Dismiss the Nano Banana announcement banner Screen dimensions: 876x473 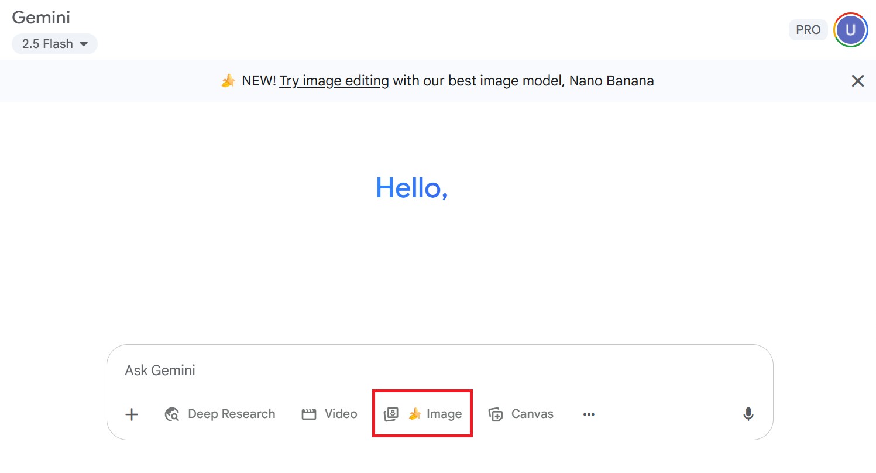coord(857,81)
